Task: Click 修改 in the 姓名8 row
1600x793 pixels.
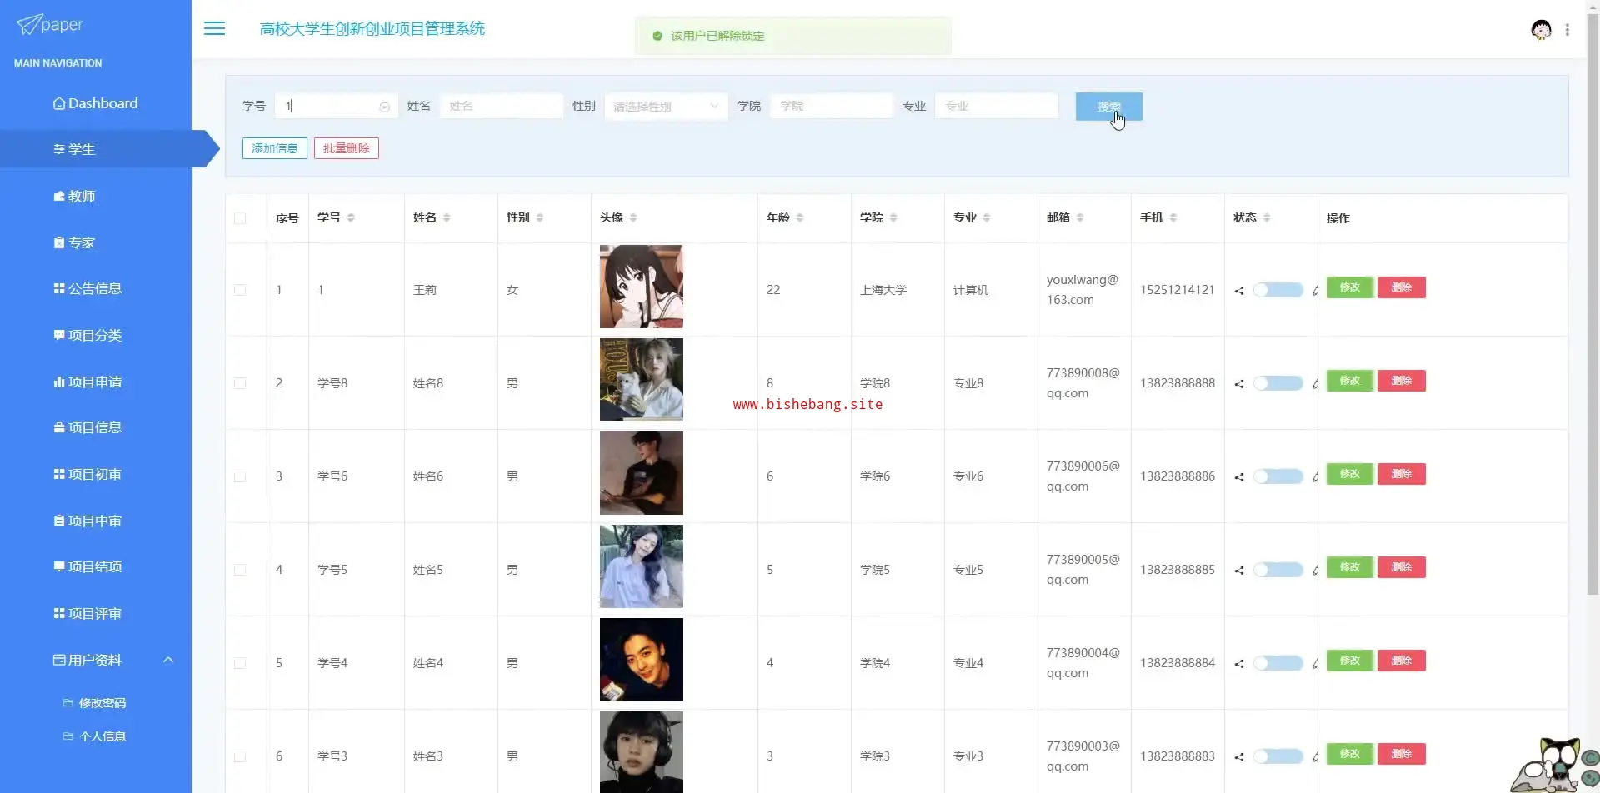Action: (x=1350, y=381)
